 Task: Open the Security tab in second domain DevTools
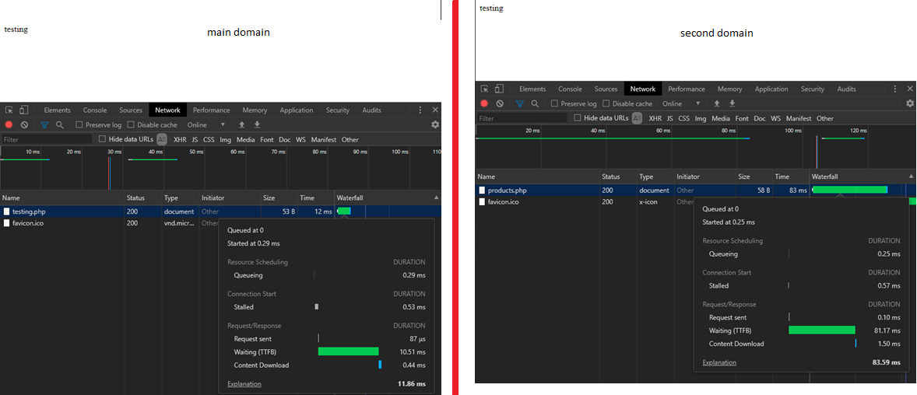[x=813, y=89]
